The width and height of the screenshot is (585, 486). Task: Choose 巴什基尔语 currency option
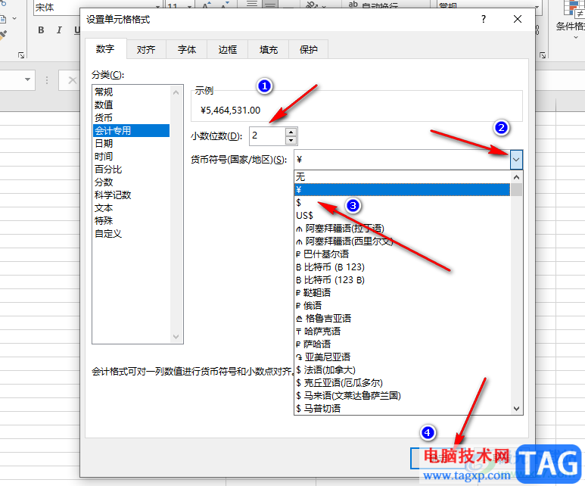tap(402, 254)
